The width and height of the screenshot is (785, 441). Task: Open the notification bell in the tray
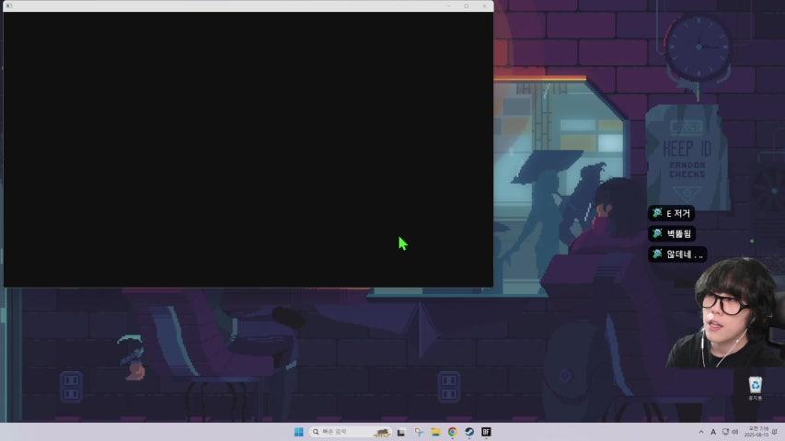tap(775, 432)
